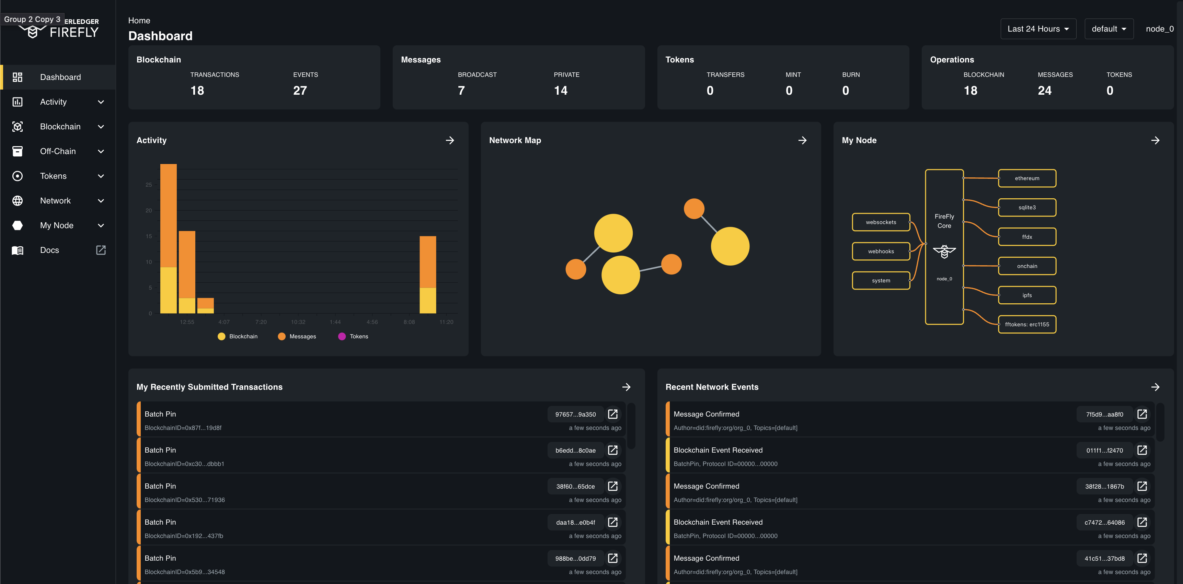Open event 7f5d9...aa8f0 external link icon
The height and width of the screenshot is (584, 1183).
[1142, 414]
